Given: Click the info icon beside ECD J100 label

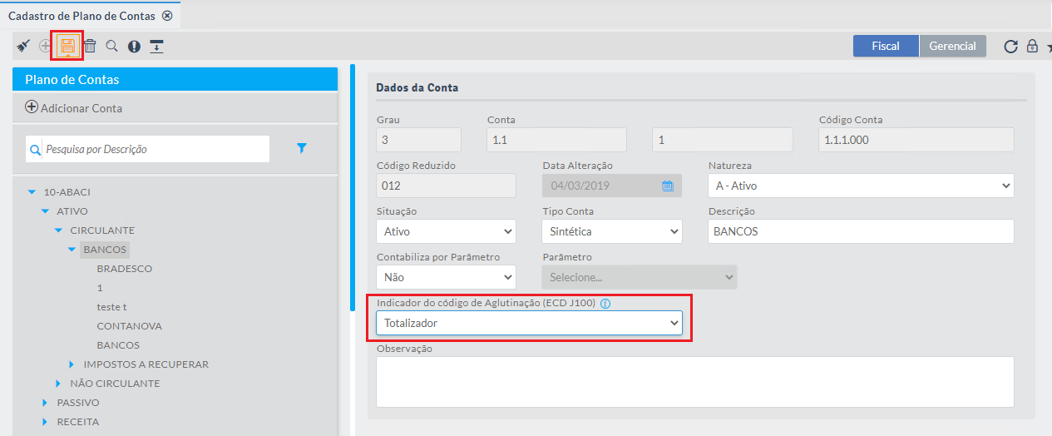Looking at the screenshot, I should (x=605, y=304).
